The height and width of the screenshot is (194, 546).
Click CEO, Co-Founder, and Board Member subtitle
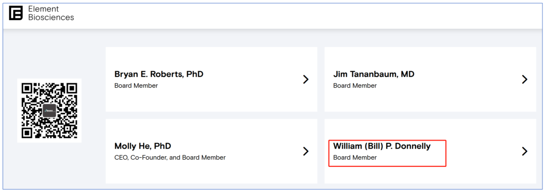(170, 158)
